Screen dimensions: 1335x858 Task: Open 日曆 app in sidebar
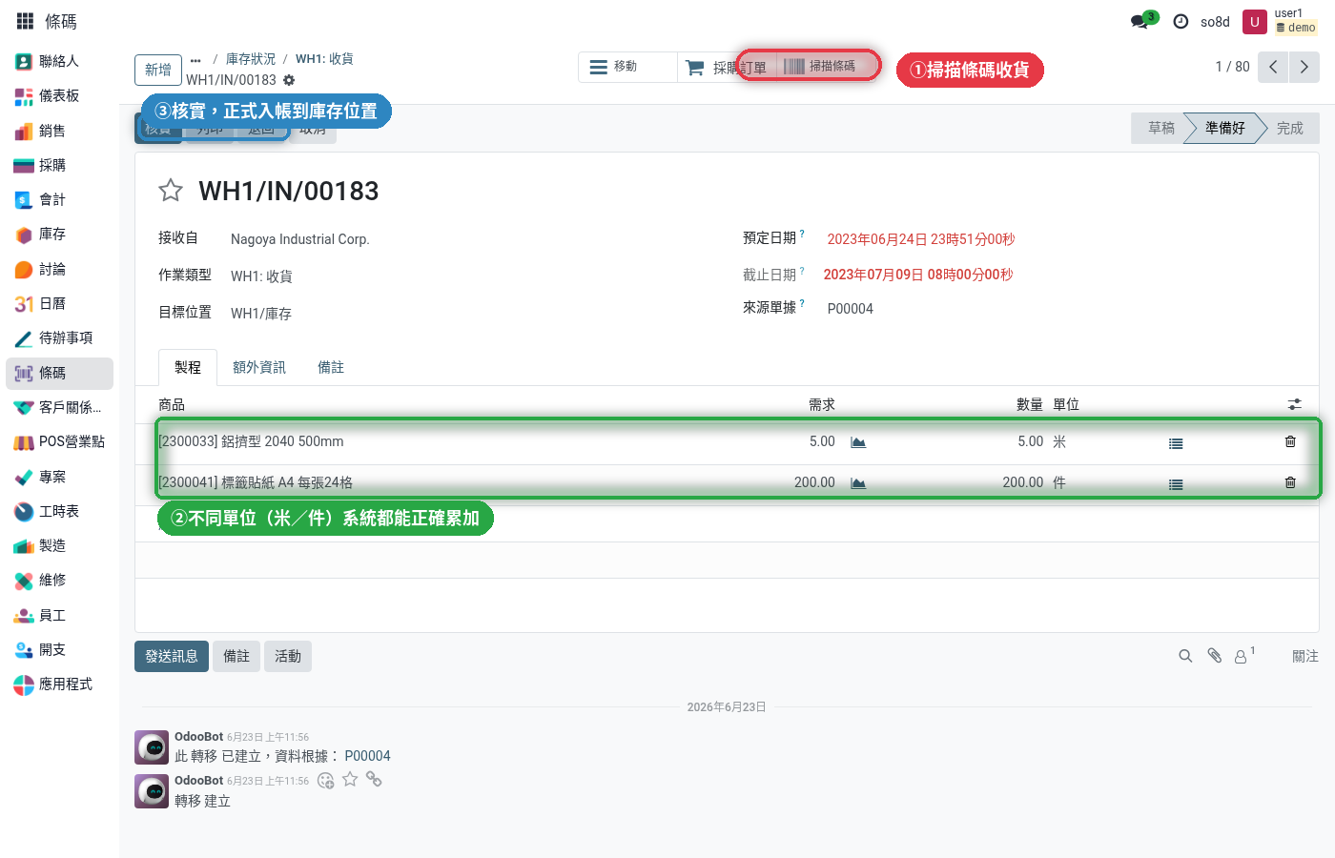click(59, 303)
